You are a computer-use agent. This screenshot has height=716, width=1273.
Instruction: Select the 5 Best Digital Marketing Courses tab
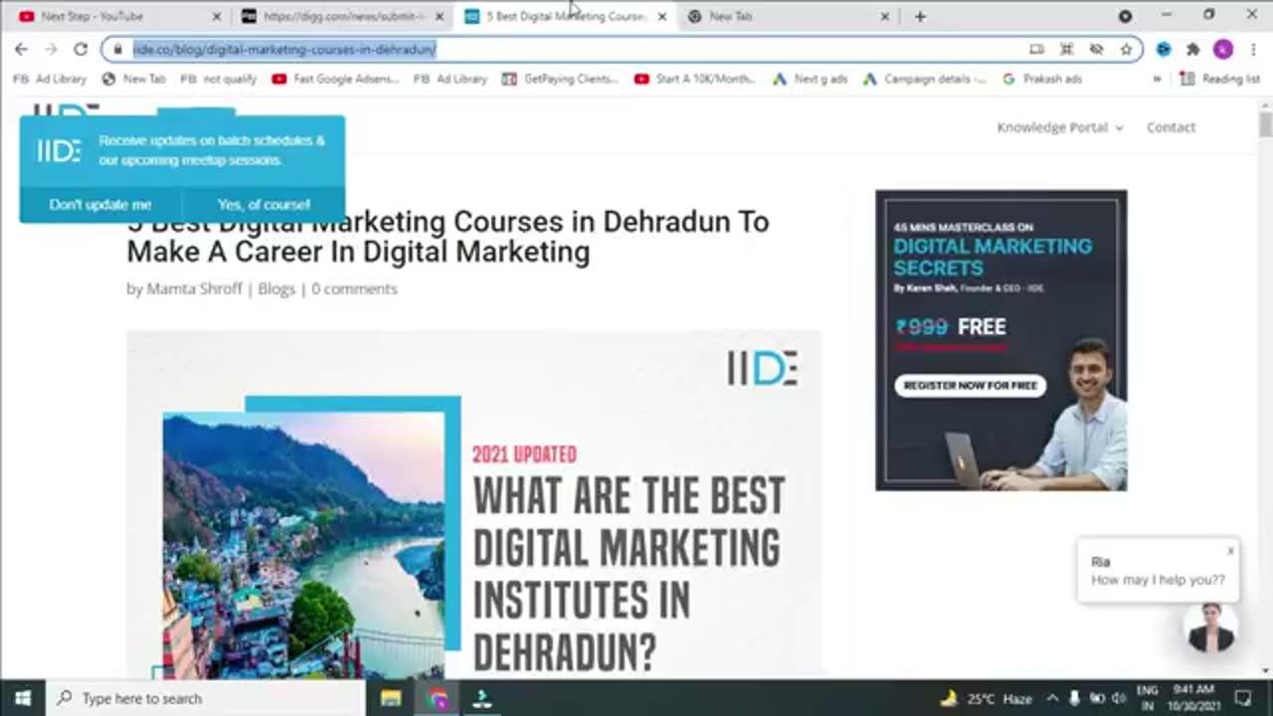(x=565, y=16)
